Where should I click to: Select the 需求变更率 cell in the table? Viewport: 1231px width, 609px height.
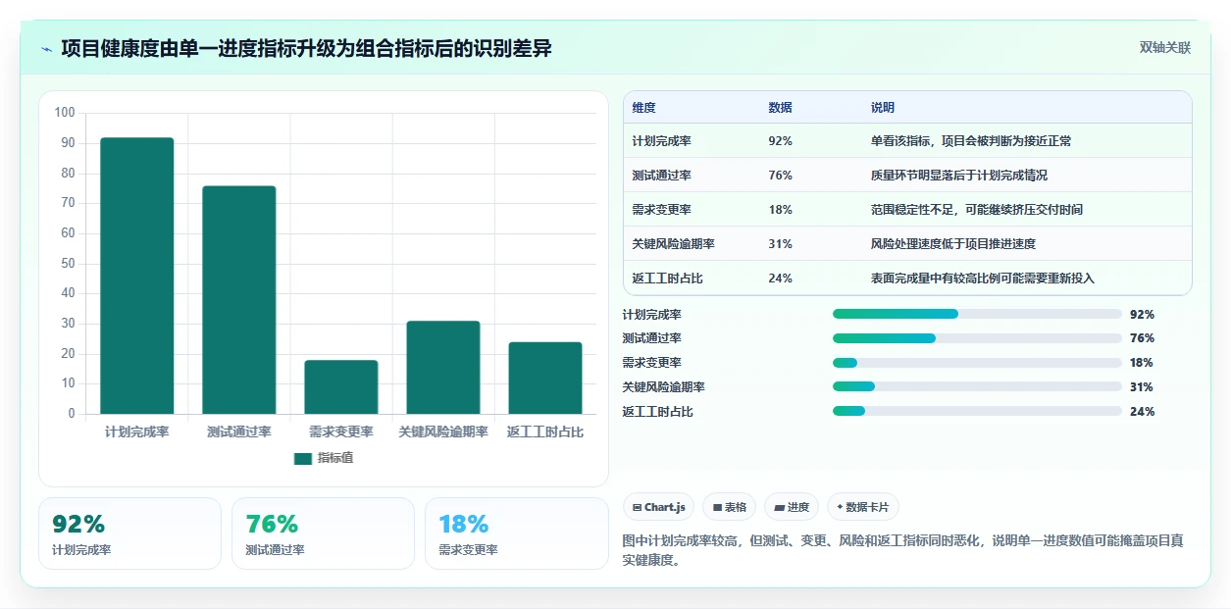pyautogui.click(x=662, y=210)
